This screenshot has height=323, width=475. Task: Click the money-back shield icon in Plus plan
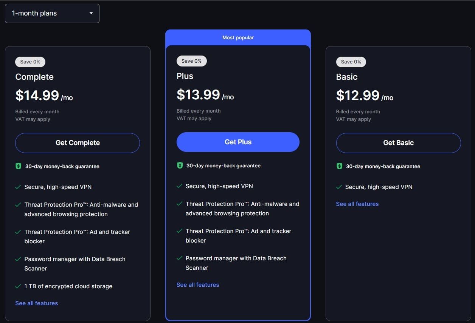[x=180, y=165]
